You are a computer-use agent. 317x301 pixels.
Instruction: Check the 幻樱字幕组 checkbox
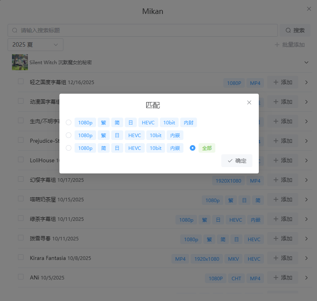21,179
